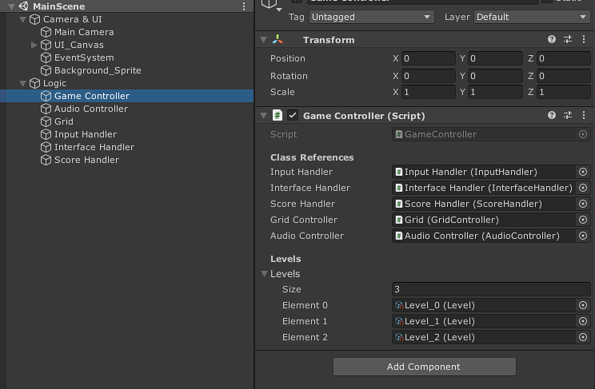Click the Position Y field
This screenshot has width=595, height=389.
tap(495, 58)
